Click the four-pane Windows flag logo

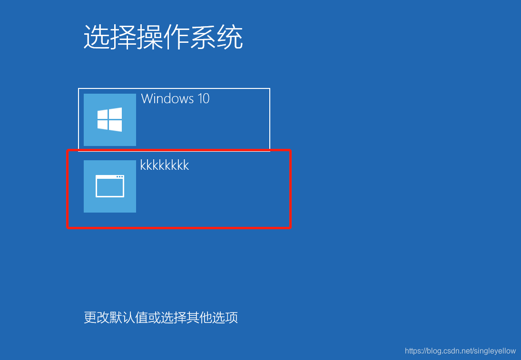point(109,119)
